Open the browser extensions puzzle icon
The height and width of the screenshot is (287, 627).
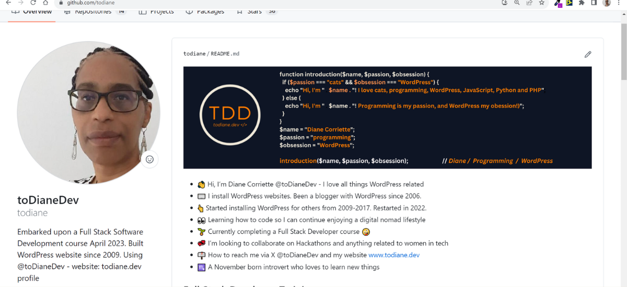(582, 3)
